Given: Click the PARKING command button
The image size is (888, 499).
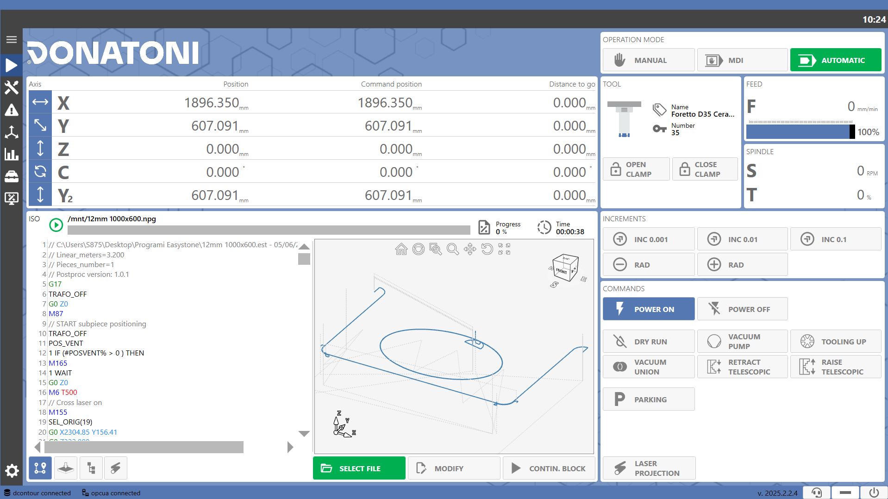Looking at the screenshot, I should click(649, 399).
